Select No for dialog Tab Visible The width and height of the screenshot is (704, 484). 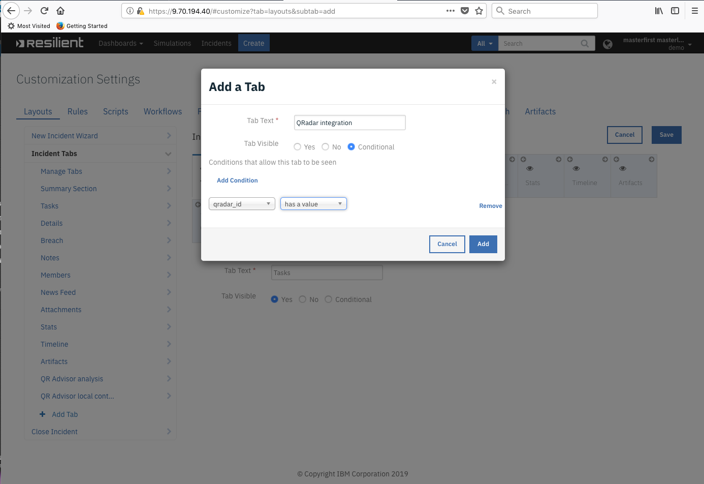326,147
